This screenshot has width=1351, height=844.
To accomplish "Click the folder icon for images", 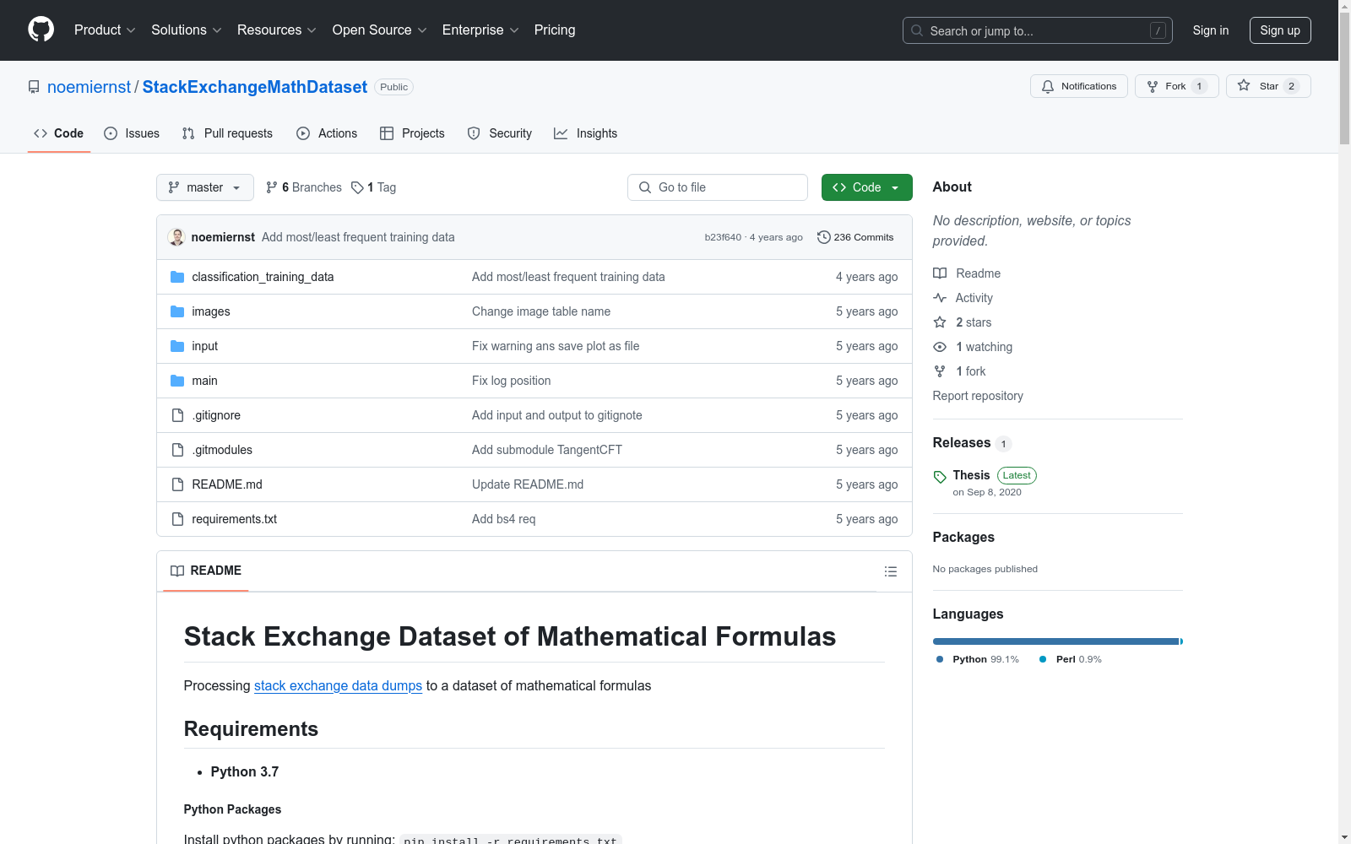I will (177, 311).
